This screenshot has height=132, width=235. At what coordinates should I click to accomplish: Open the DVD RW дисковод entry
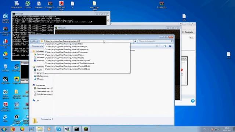(43, 95)
